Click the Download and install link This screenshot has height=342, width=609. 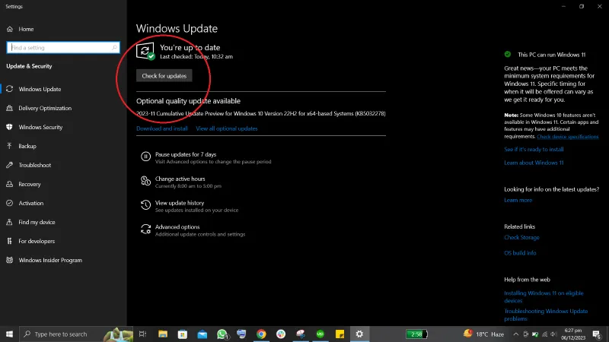162,128
